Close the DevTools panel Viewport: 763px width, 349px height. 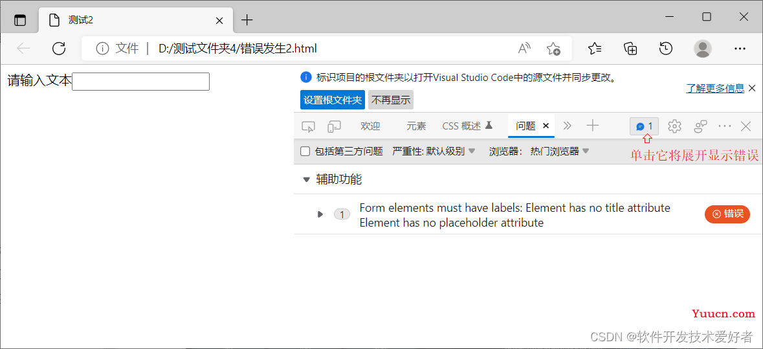point(746,126)
